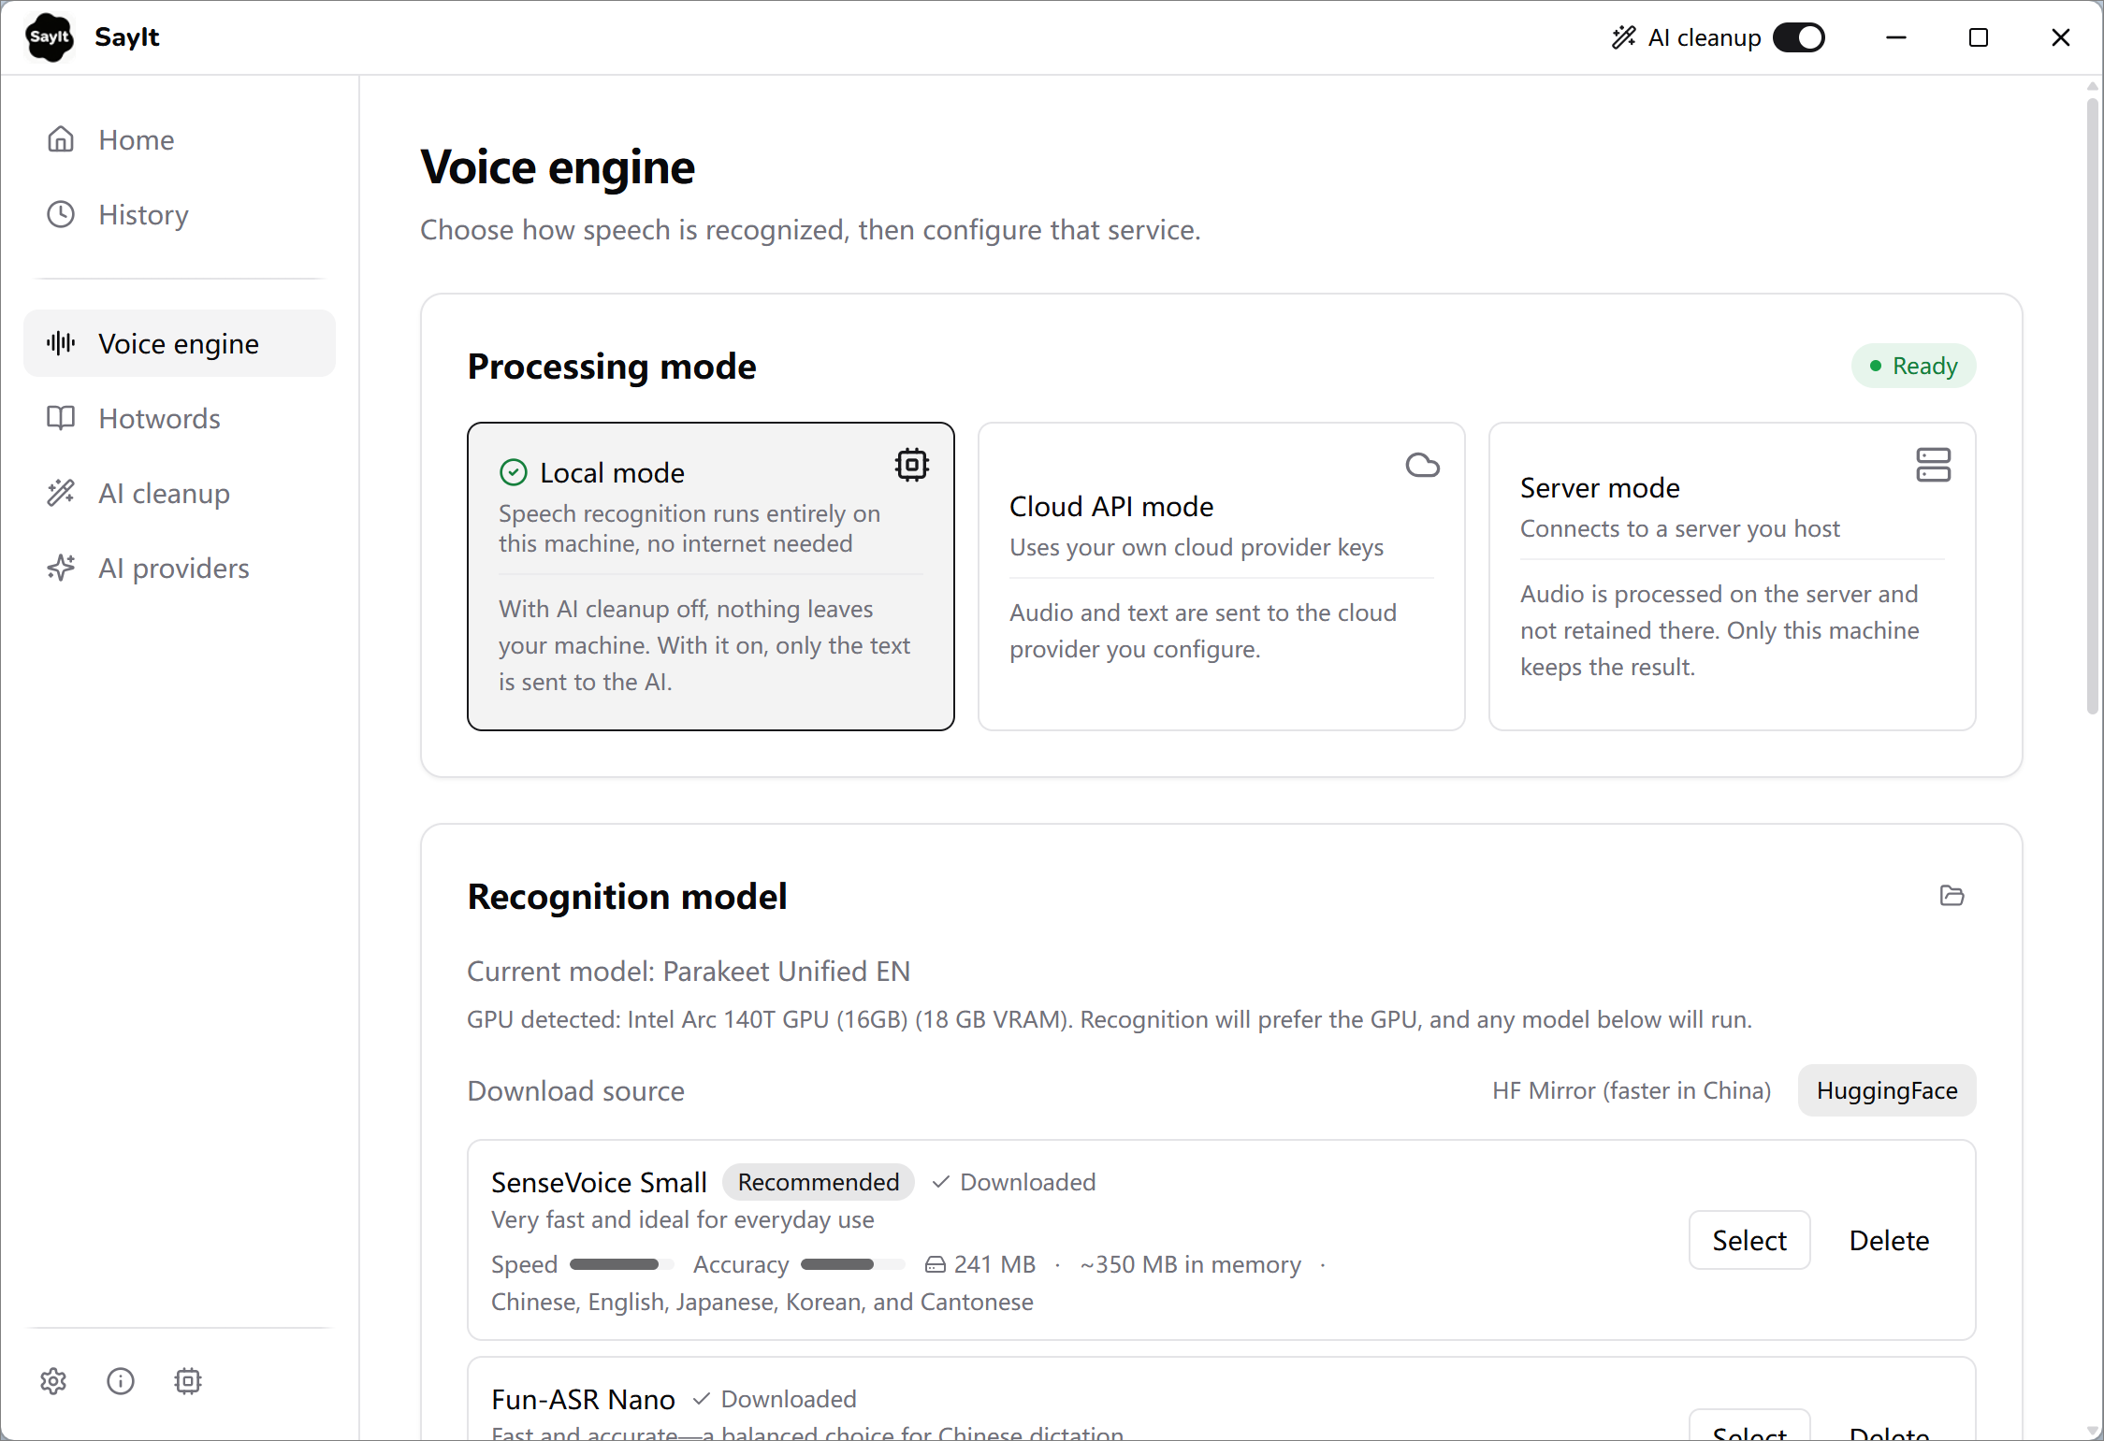The width and height of the screenshot is (2104, 1441).
Task: Minimize the SayIt window
Action: 1896,37
